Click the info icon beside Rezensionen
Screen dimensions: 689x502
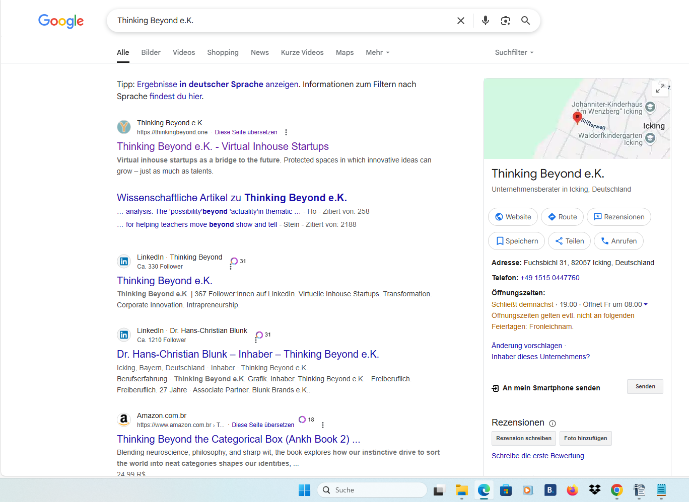[x=553, y=424]
